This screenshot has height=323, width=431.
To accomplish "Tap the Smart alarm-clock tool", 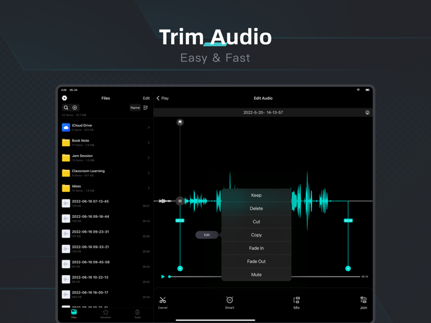I will tap(230, 303).
